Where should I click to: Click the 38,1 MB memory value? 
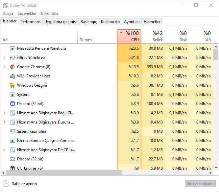click(x=156, y=85)
